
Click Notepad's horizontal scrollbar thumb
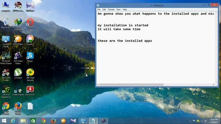click(131, 85)
